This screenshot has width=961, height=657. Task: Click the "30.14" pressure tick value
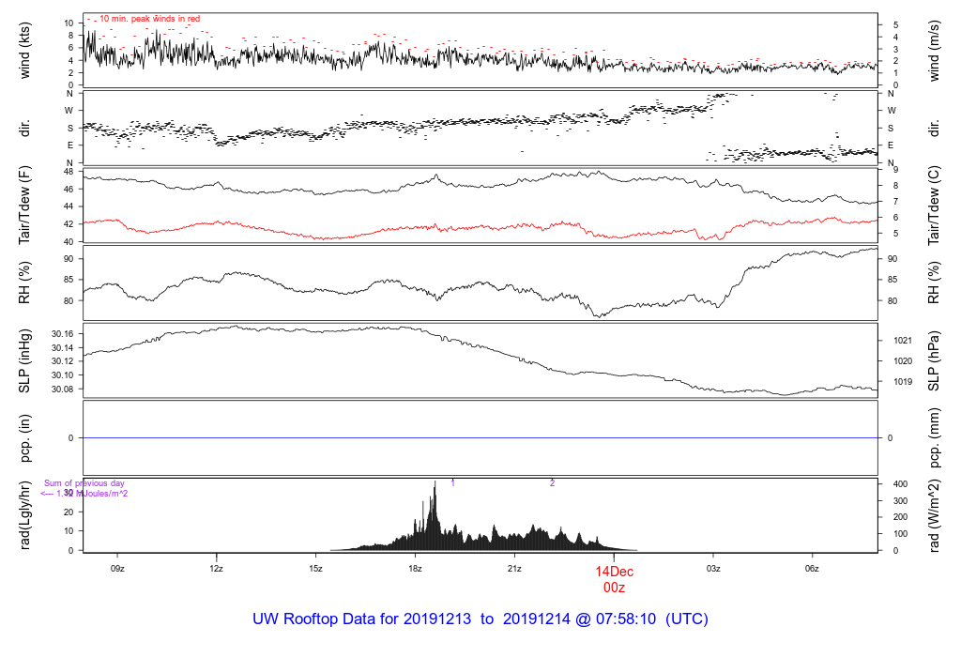tap(63, 347)
